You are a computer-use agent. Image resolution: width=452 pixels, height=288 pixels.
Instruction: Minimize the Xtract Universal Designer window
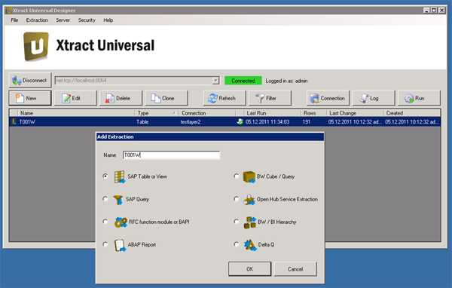tap(426, 11)
